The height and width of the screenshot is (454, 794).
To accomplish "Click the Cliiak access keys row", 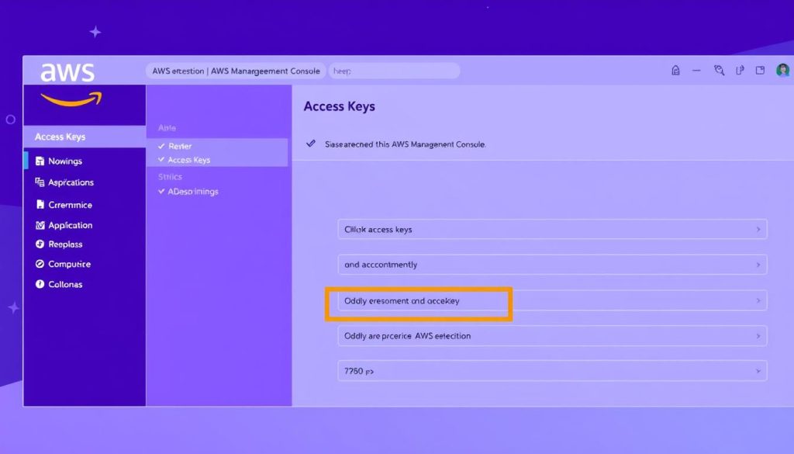I will click(552, 229).
